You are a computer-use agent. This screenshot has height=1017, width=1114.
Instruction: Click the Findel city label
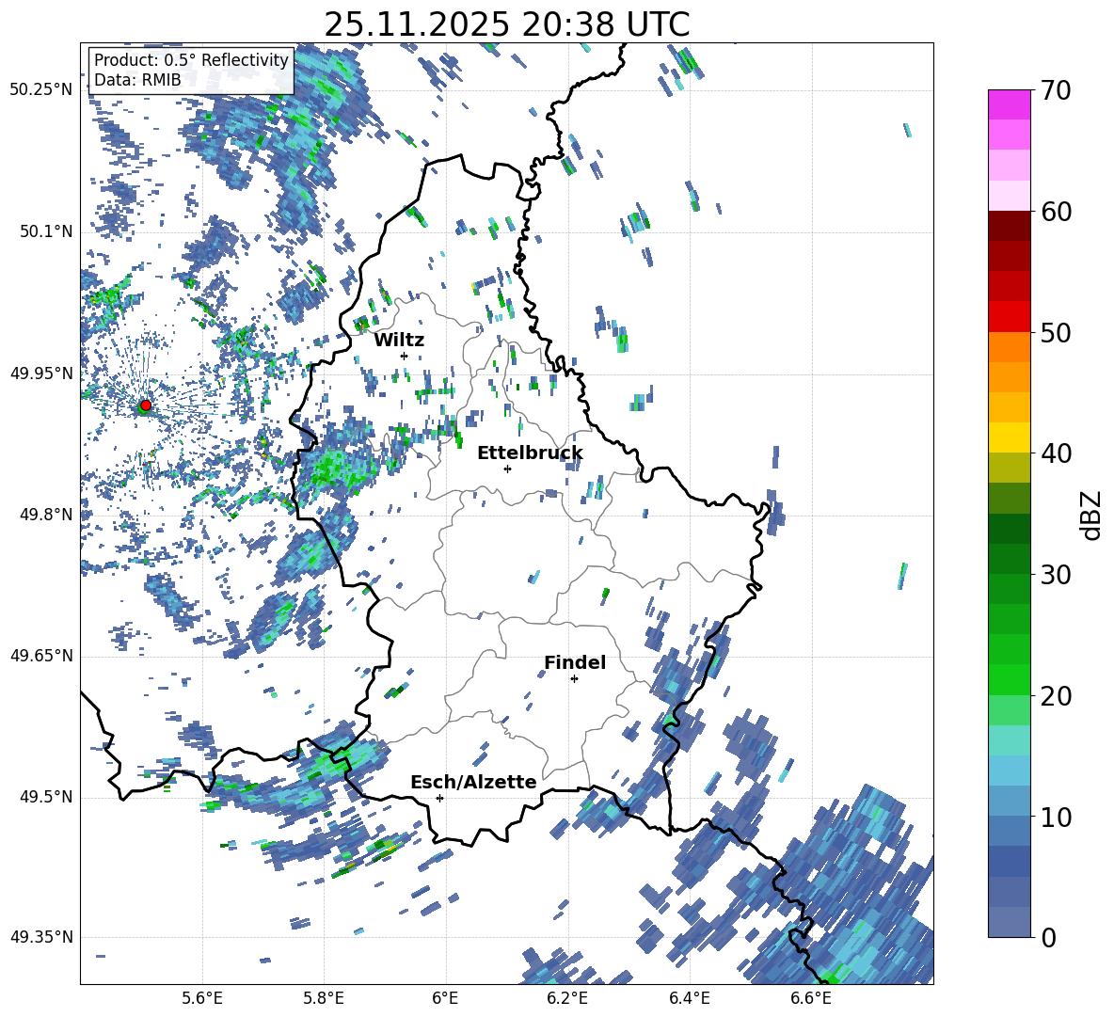pos(575,662)
